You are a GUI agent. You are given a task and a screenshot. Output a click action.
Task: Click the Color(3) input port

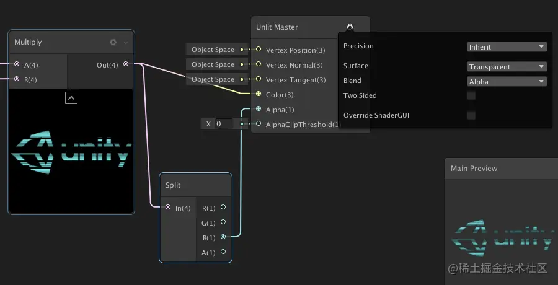[x=259, y=94]
